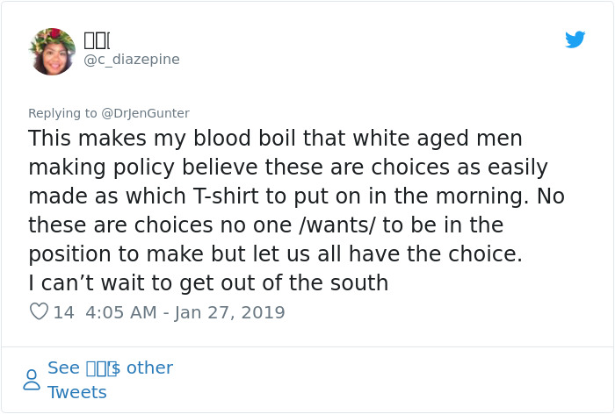Click the 'which T-shirt to put on' line
Screen dimensions: 615x414
pos(296,196)
